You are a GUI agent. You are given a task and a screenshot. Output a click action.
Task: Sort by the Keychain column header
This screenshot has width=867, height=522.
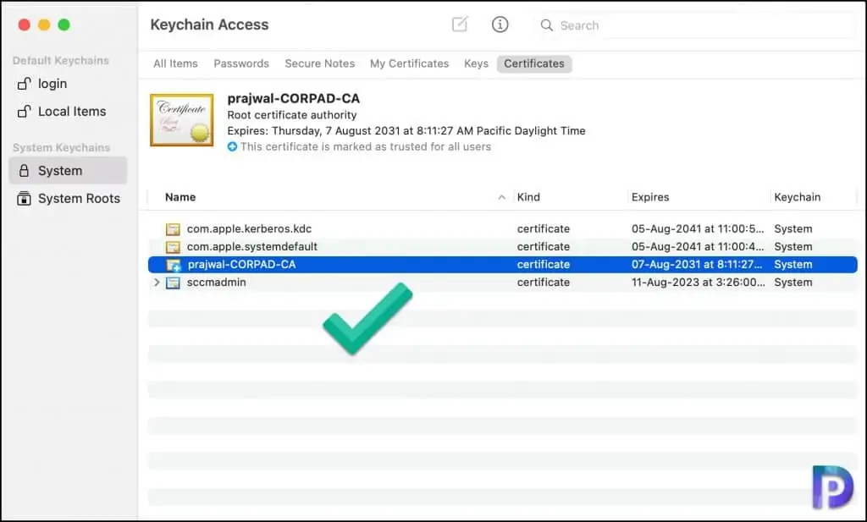(798, 197)
